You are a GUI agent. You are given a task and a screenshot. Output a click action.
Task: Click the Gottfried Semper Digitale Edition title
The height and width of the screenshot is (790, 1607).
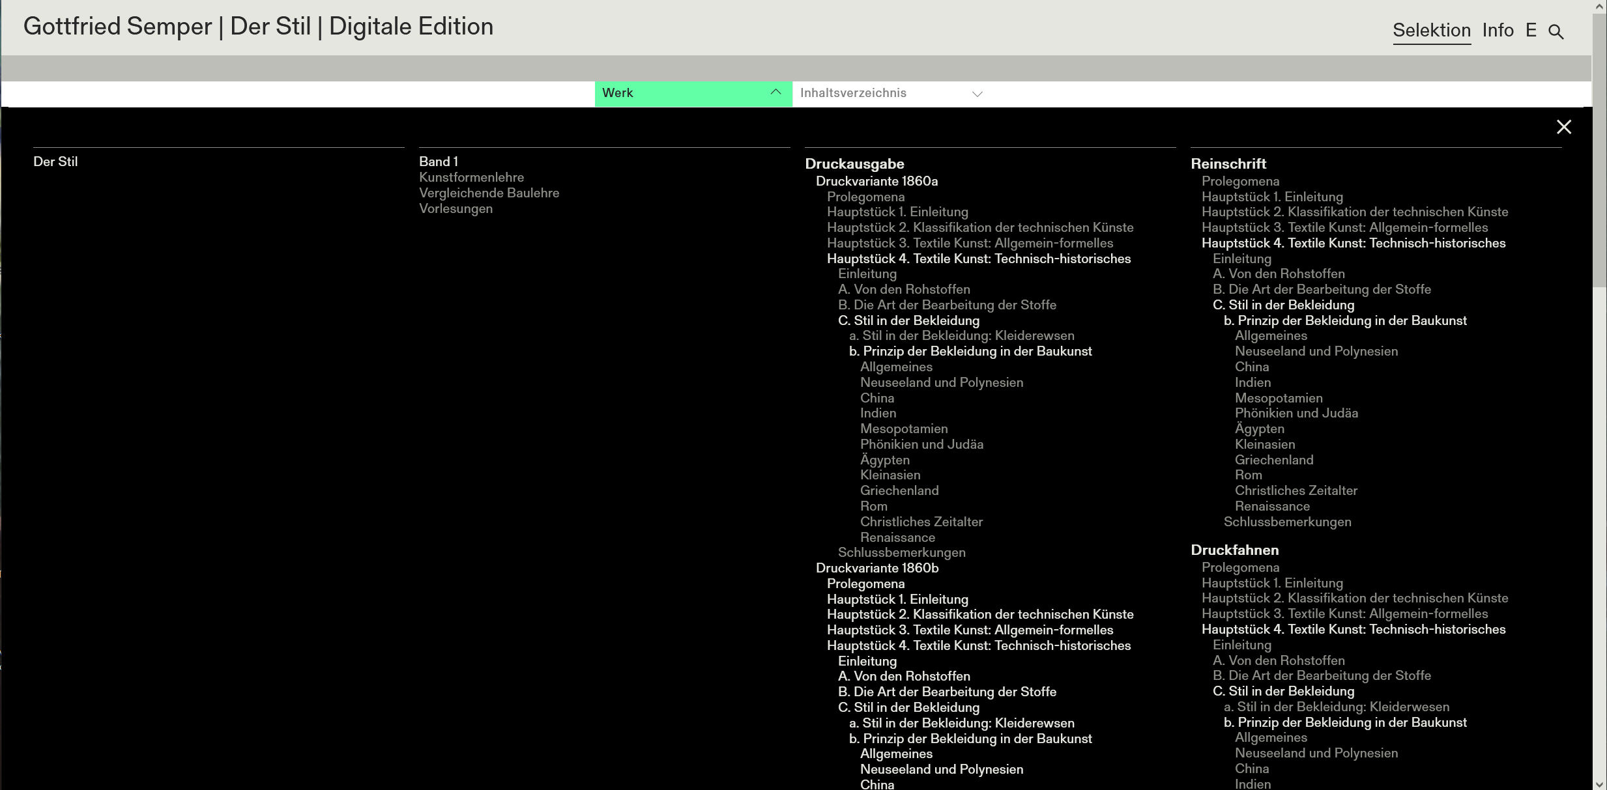click(x=258, y=27)
